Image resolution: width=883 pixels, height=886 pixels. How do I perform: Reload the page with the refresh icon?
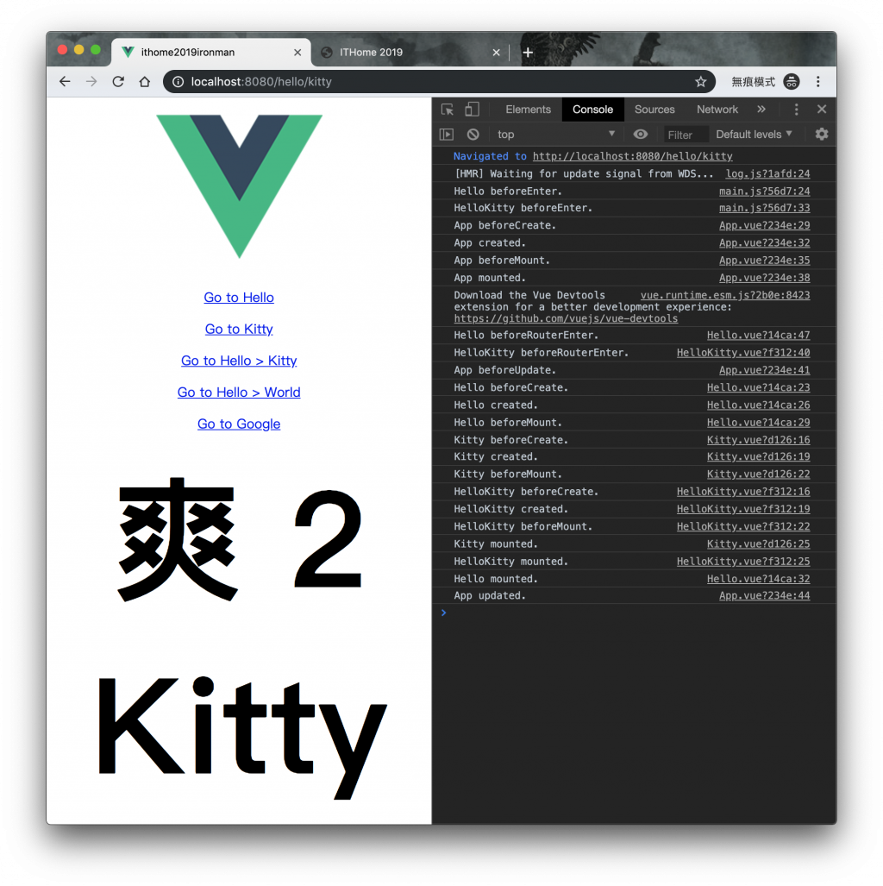pos(118,81)
